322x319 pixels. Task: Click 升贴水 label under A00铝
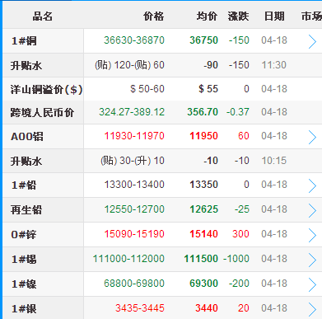tap(26, 161)
